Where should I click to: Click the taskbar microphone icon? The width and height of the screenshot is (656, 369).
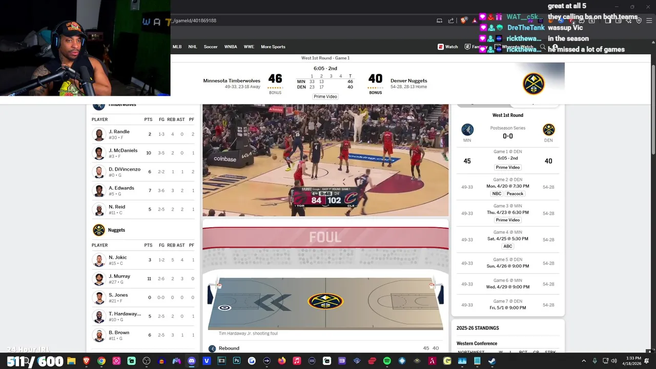coord(594,361)
